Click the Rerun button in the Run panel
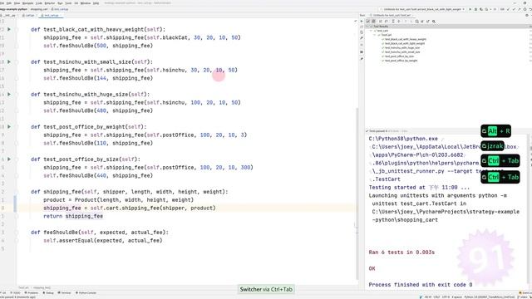Screen dimensions: 532x299 coord(362,22)
